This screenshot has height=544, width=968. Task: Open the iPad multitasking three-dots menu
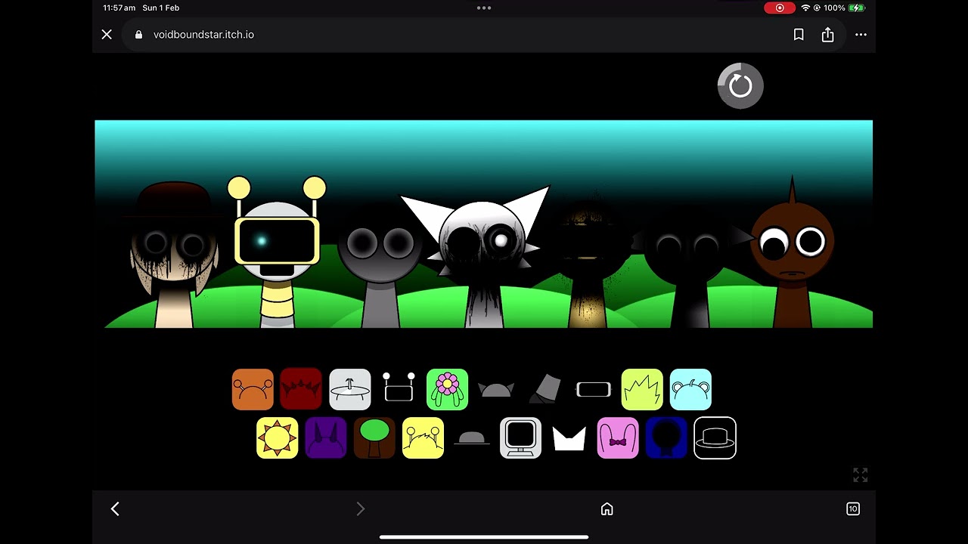point(484,8)
